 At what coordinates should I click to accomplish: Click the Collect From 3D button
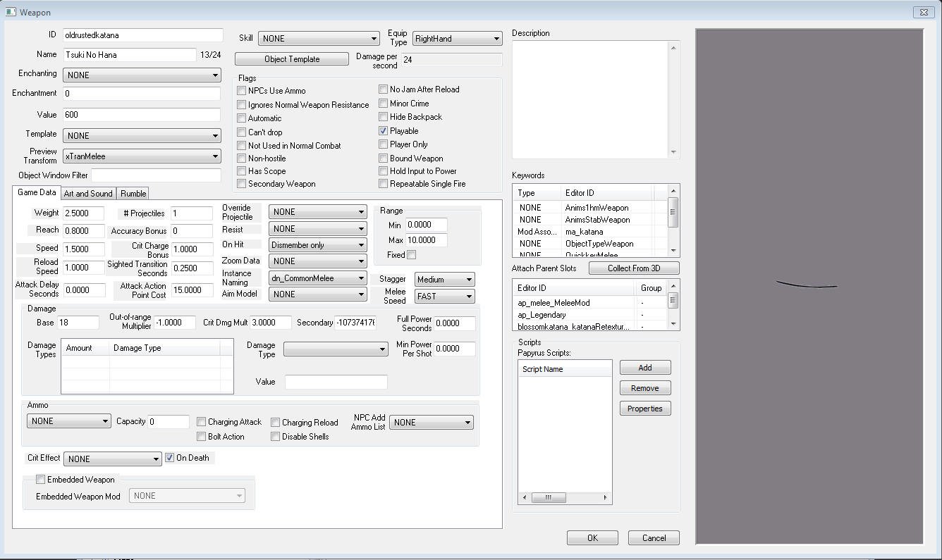click(635, 268)
